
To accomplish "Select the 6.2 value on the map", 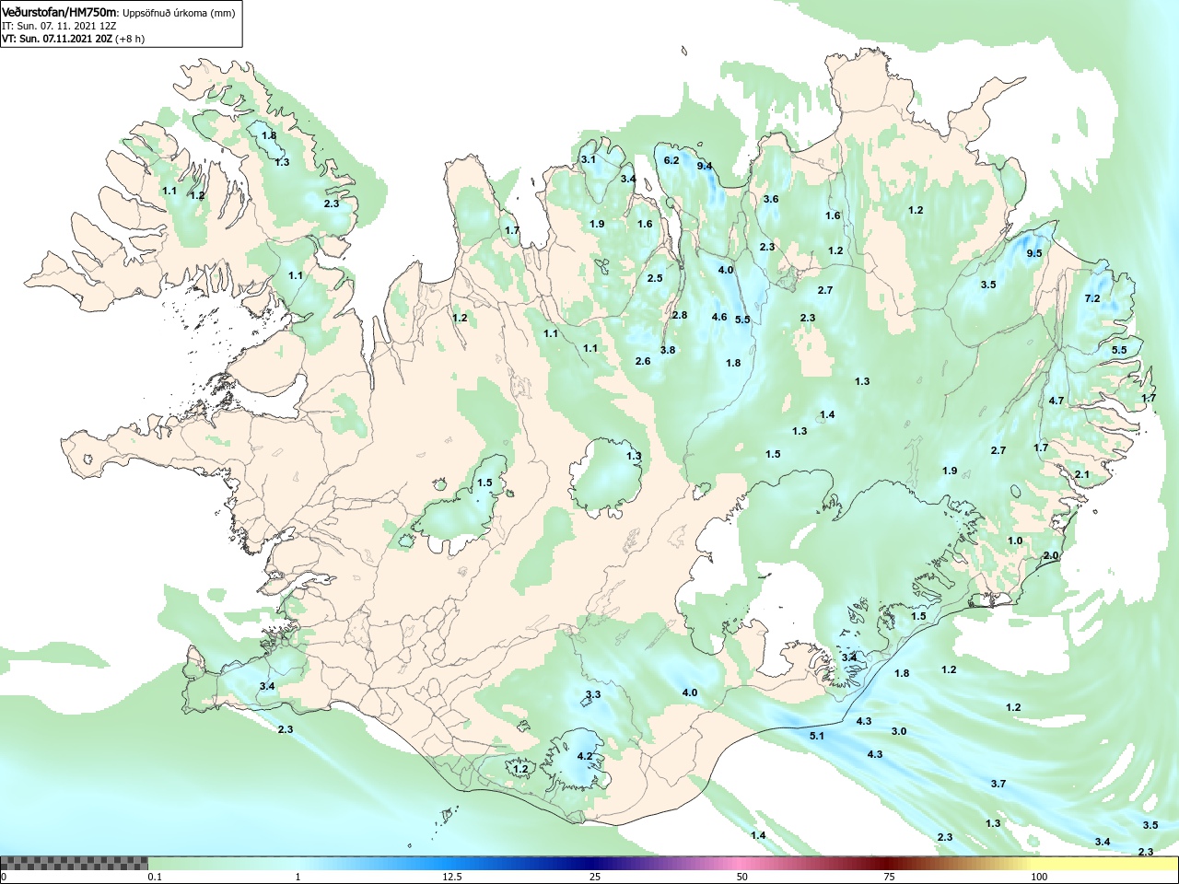I will [671, 160].
